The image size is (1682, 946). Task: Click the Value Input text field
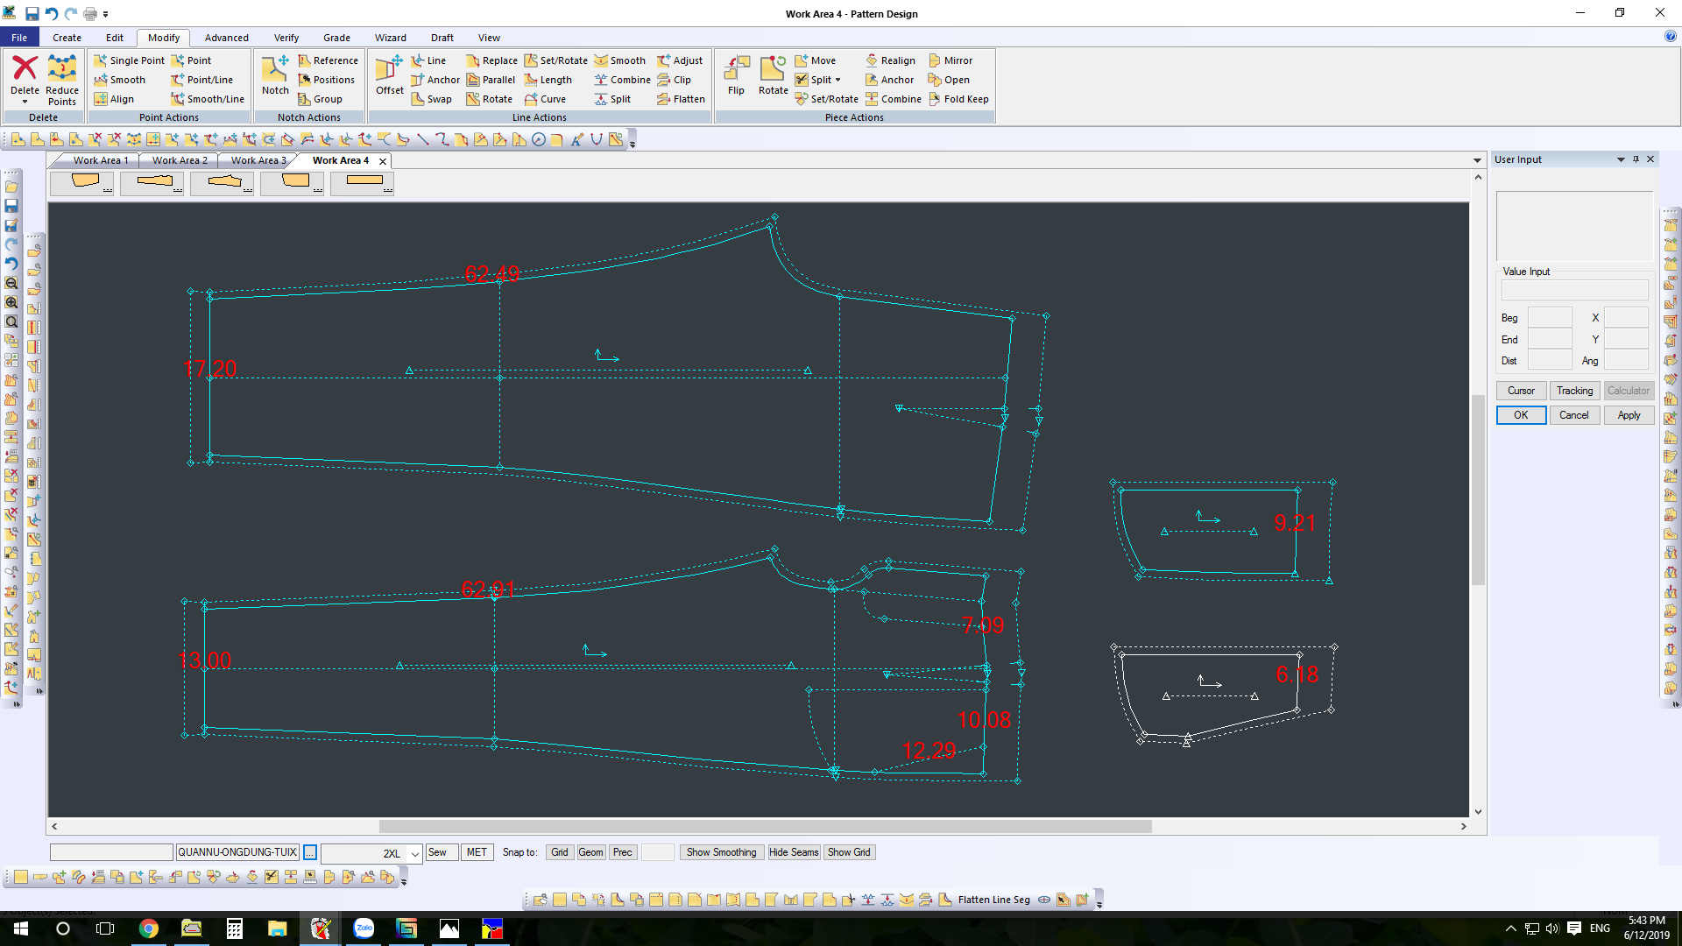click(x=1574, y=290)
